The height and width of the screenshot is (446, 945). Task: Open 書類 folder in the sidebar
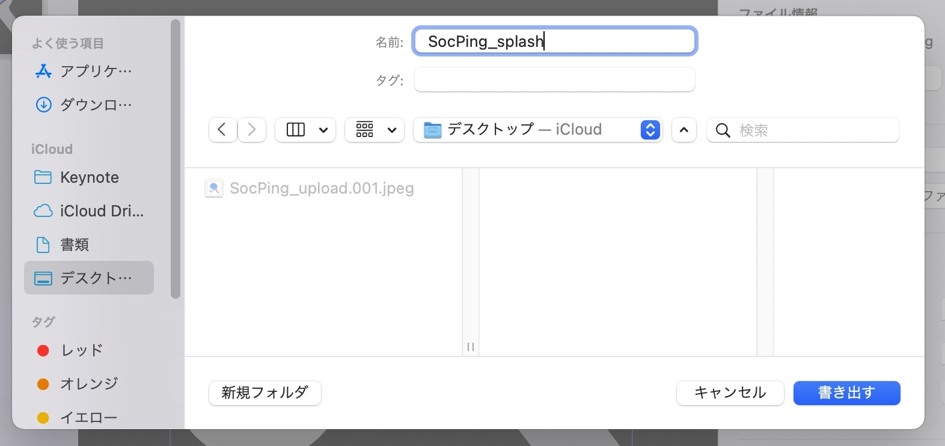coord(89,245)
